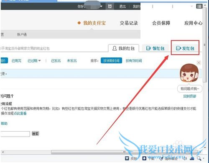The image size is (209, 163).
Task: Click the vertical scrollbar down arrow
Action: (205, 147)
